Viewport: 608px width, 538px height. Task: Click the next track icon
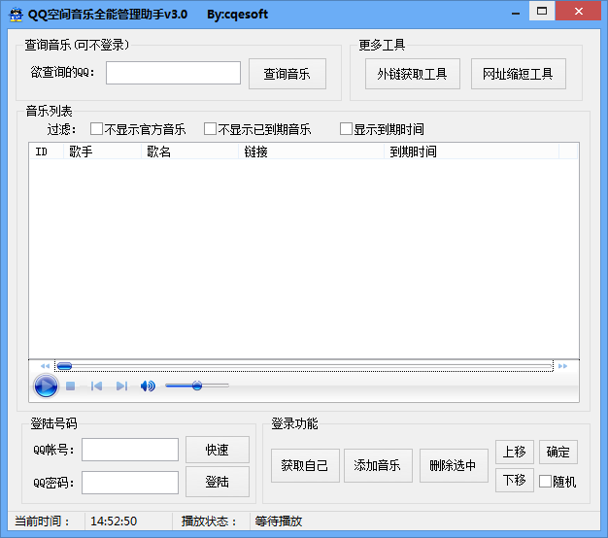pyautogui.click(x=121, y=387)
